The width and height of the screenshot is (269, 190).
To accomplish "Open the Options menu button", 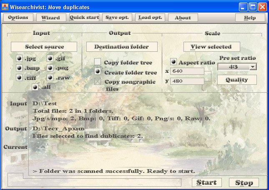I will [18, 18].
